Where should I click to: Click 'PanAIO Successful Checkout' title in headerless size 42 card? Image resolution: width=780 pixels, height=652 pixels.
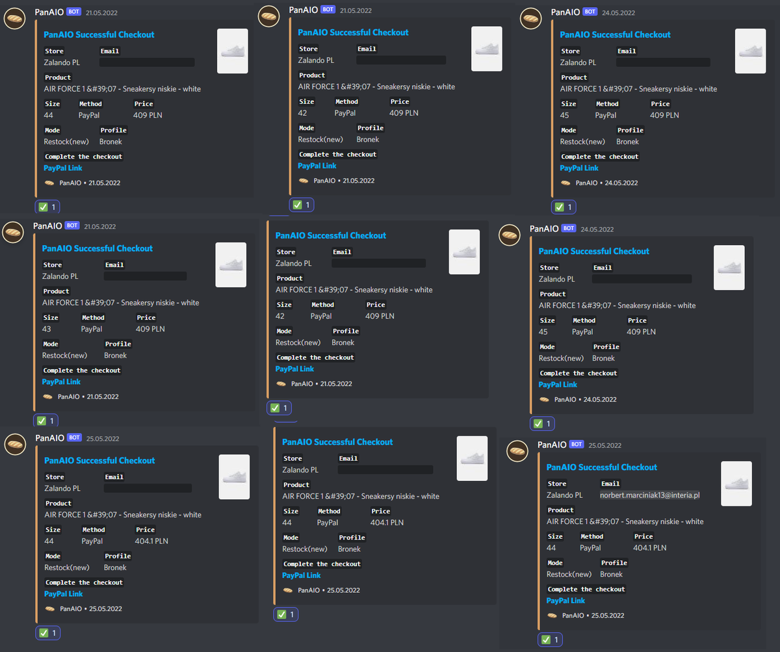[331, 235]
